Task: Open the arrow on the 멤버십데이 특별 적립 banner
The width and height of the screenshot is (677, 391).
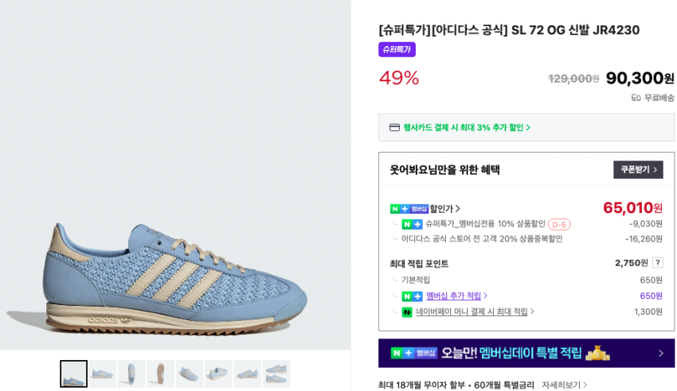Action: (660, 353)
